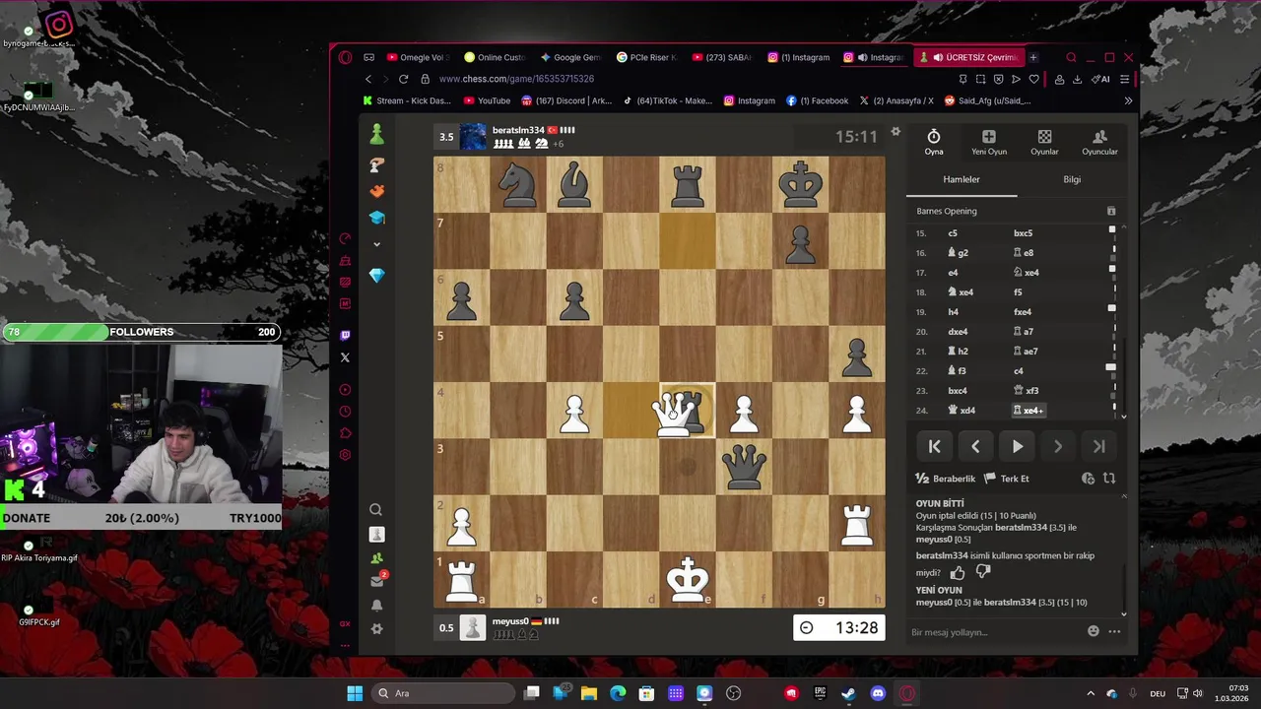Image resolution: width=1261 pixels, height=709 pixels.
Task: Select move 23 bxc4 in move list
Action: coord(957,391)
